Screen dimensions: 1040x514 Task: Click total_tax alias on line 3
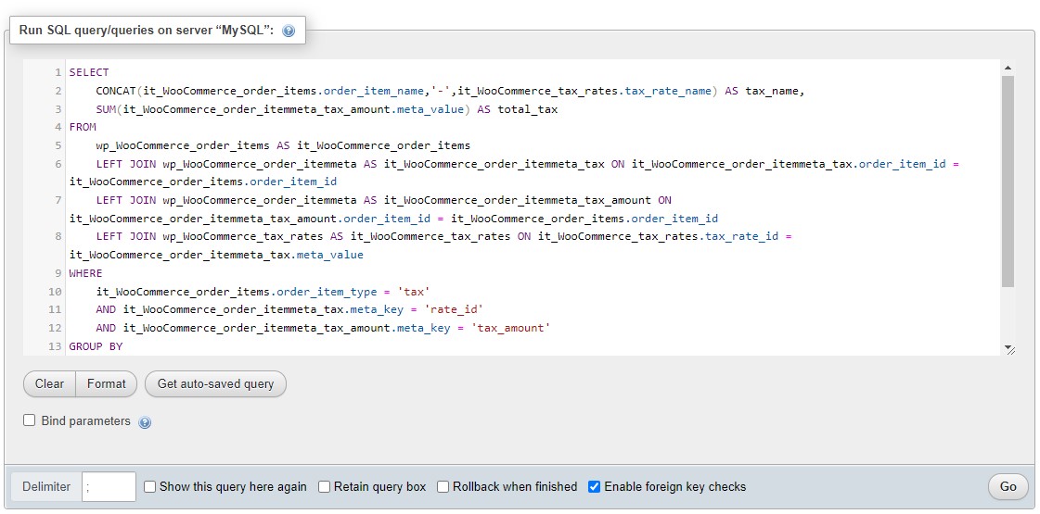pyautogui.click(x=527, y=109)
